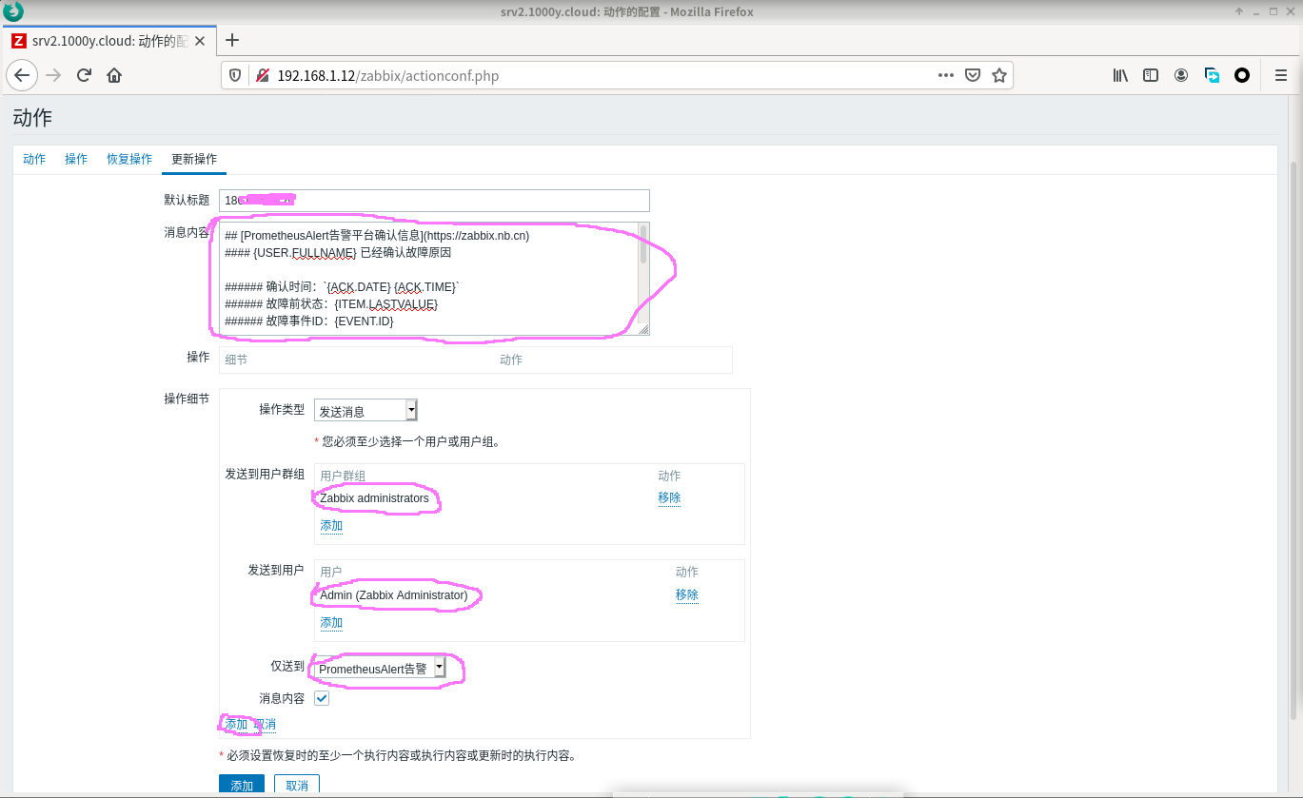1303x798 pixels.
Task: Bookmark this page with the star icon
Action: (998, 75)
